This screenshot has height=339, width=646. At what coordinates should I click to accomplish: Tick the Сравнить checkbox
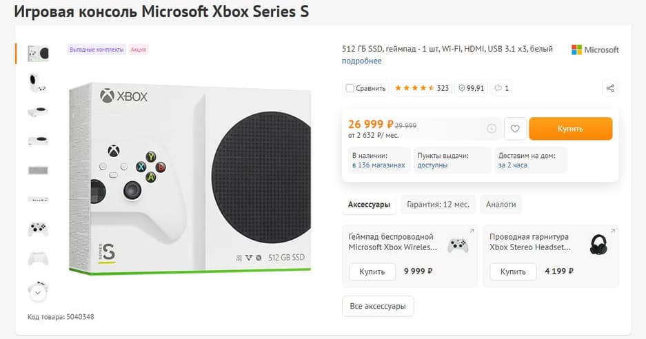coord(350,88)
